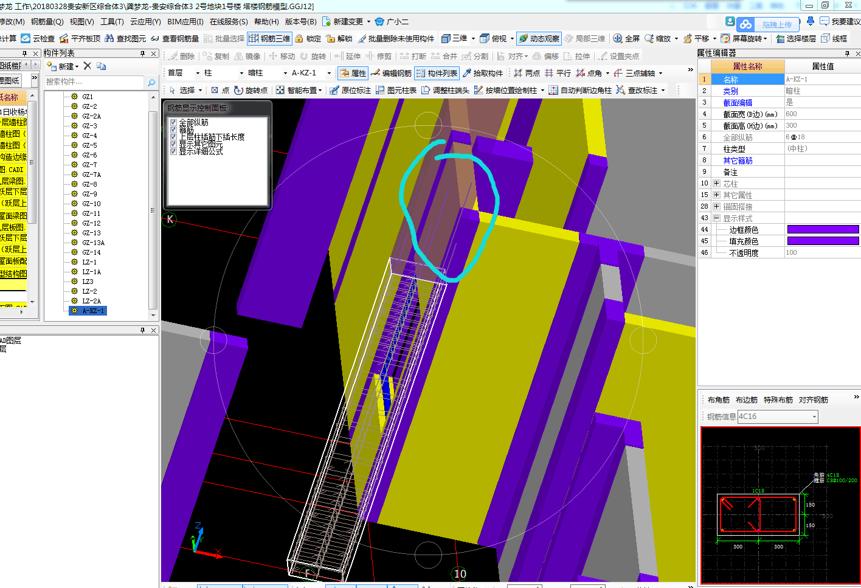Click the 全屏 fullscreen icon

tap(618, 38)
